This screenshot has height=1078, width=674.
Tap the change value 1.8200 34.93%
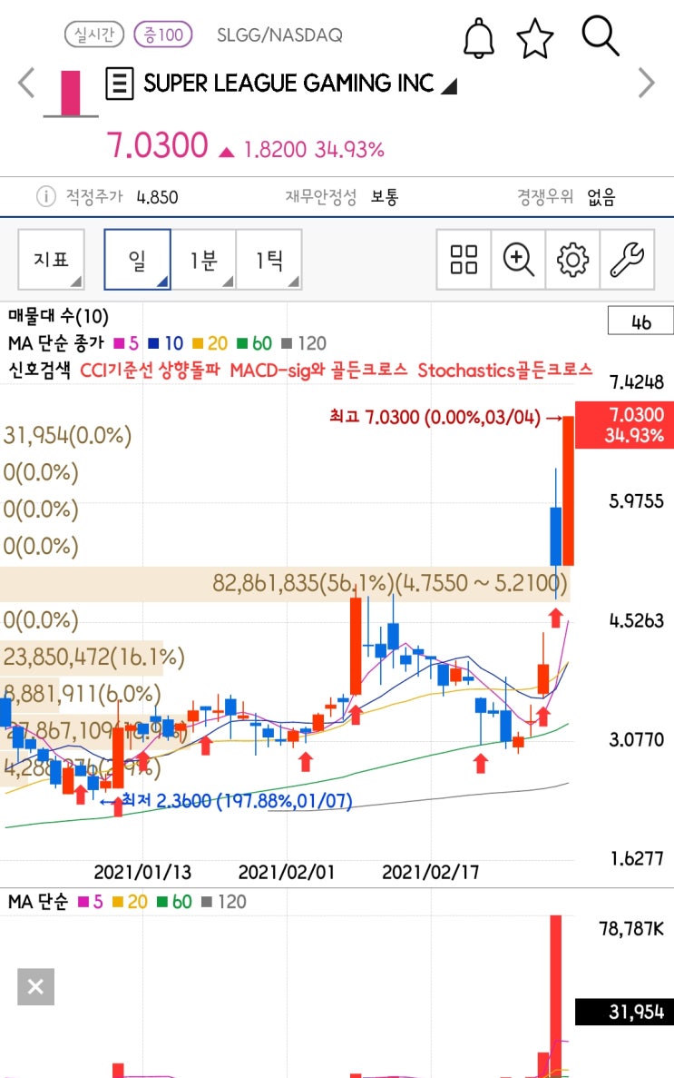pos(314,149)
